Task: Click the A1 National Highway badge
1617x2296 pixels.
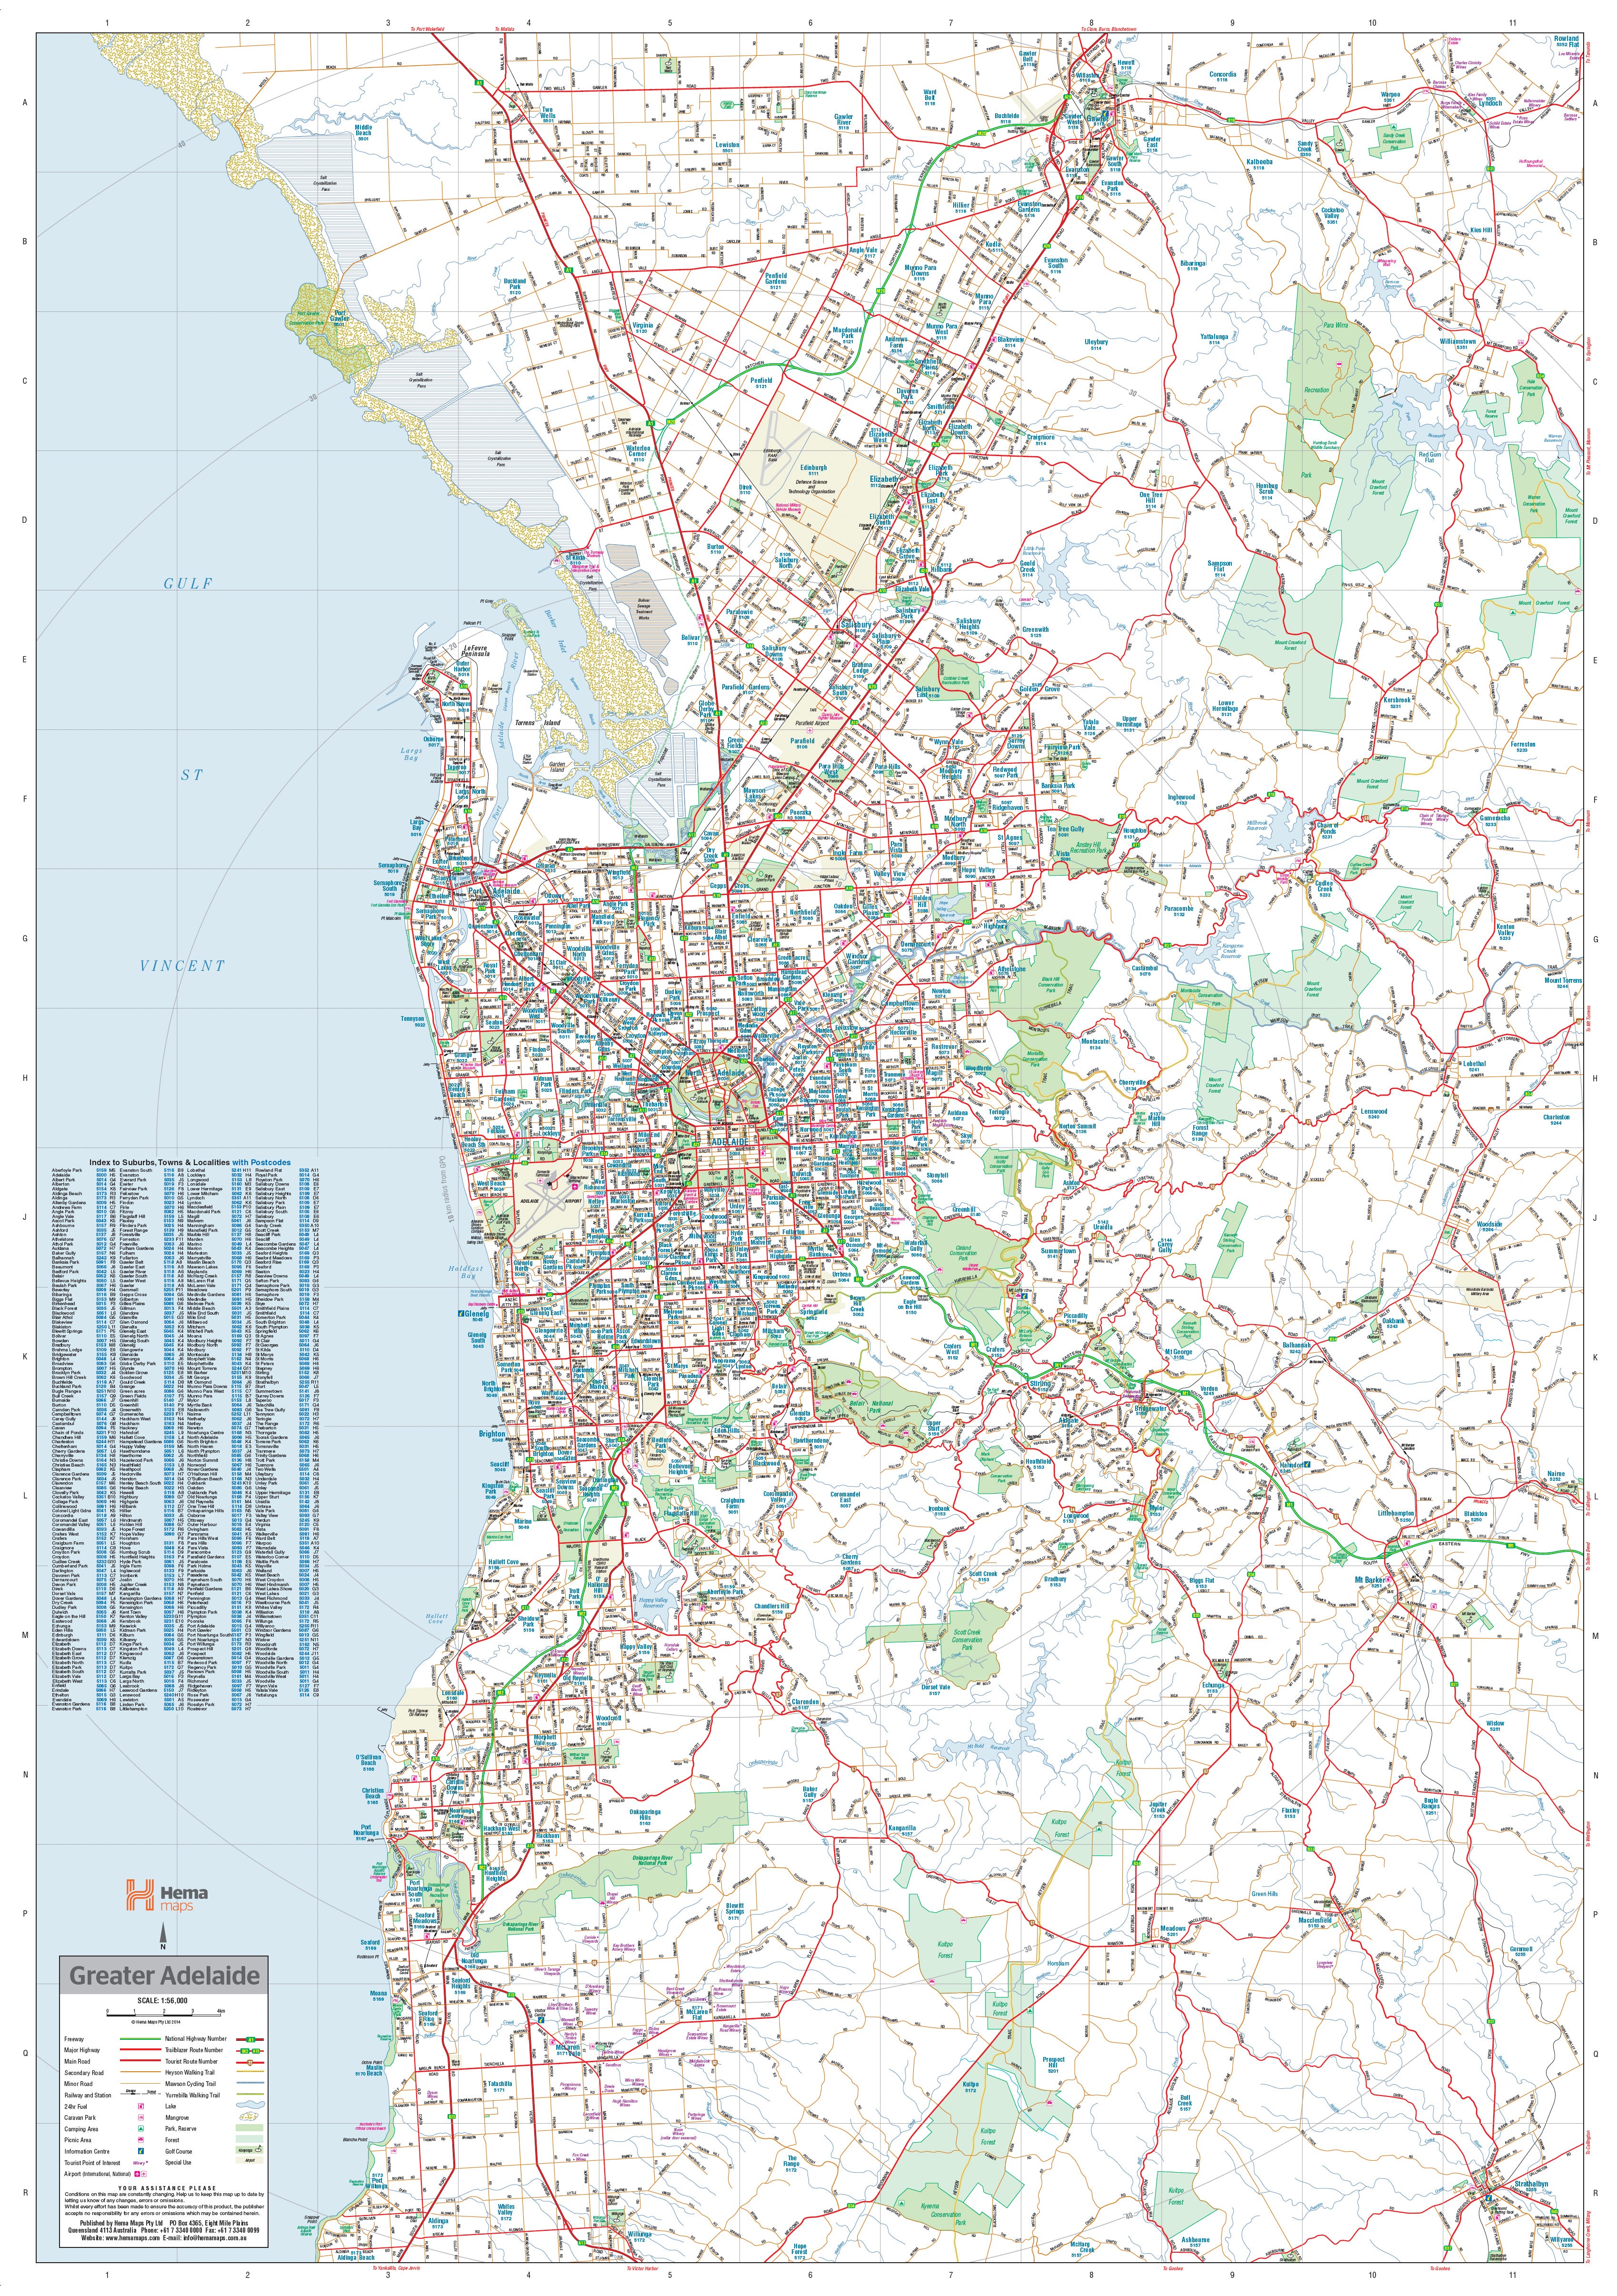Action: [x=251, y=2040]
